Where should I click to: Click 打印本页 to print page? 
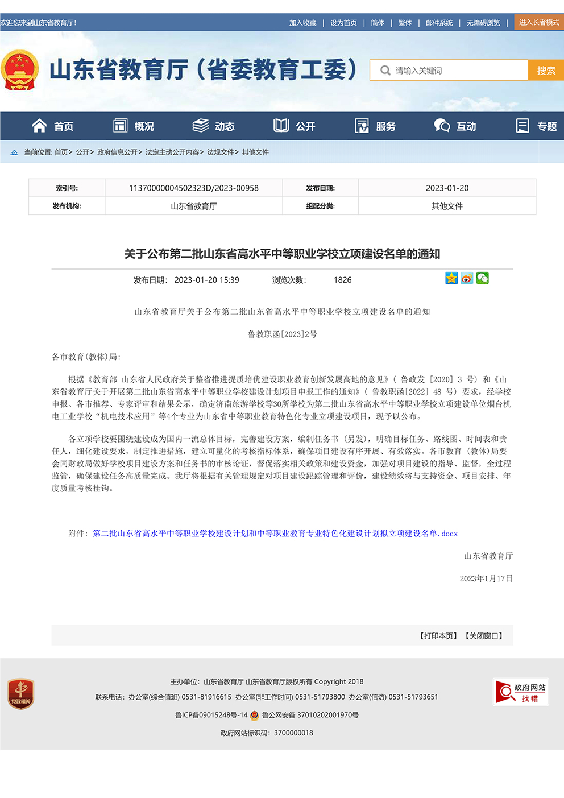click(x=438, y=636)
